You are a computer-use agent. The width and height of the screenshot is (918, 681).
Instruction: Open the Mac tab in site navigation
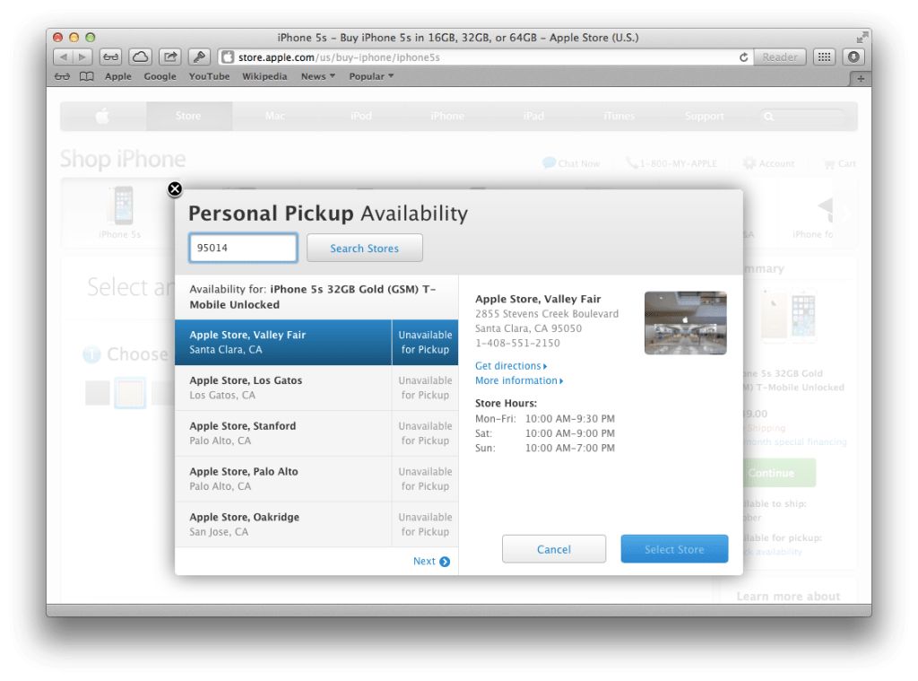coord(274,116)
